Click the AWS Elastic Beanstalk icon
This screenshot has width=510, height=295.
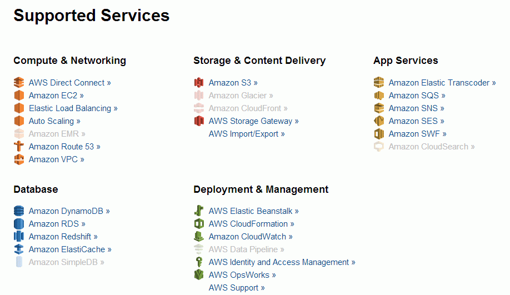tap(199, 211)
